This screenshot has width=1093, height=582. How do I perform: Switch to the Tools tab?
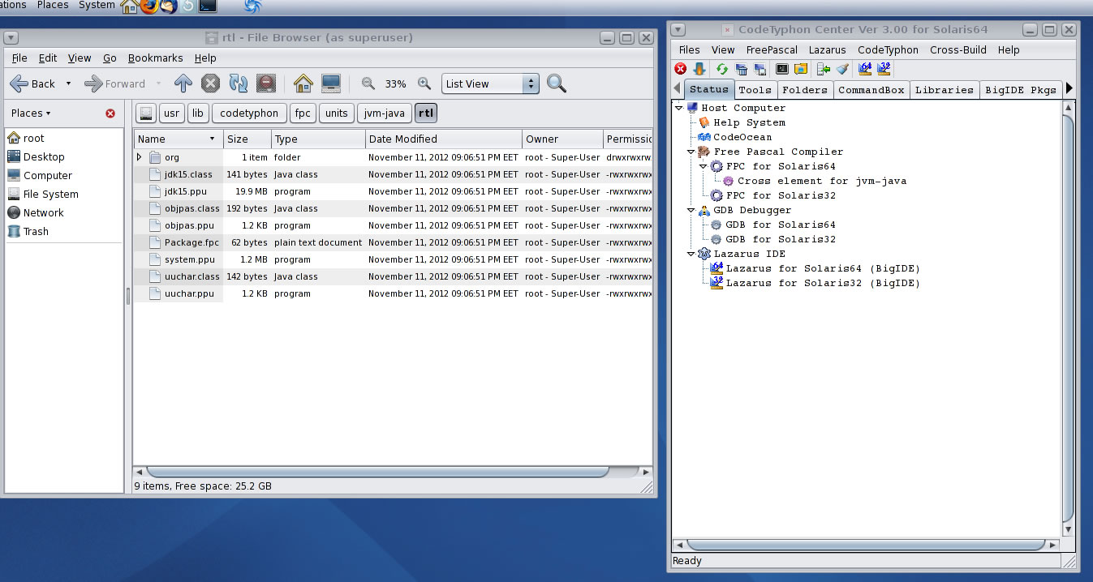(755, 90)
